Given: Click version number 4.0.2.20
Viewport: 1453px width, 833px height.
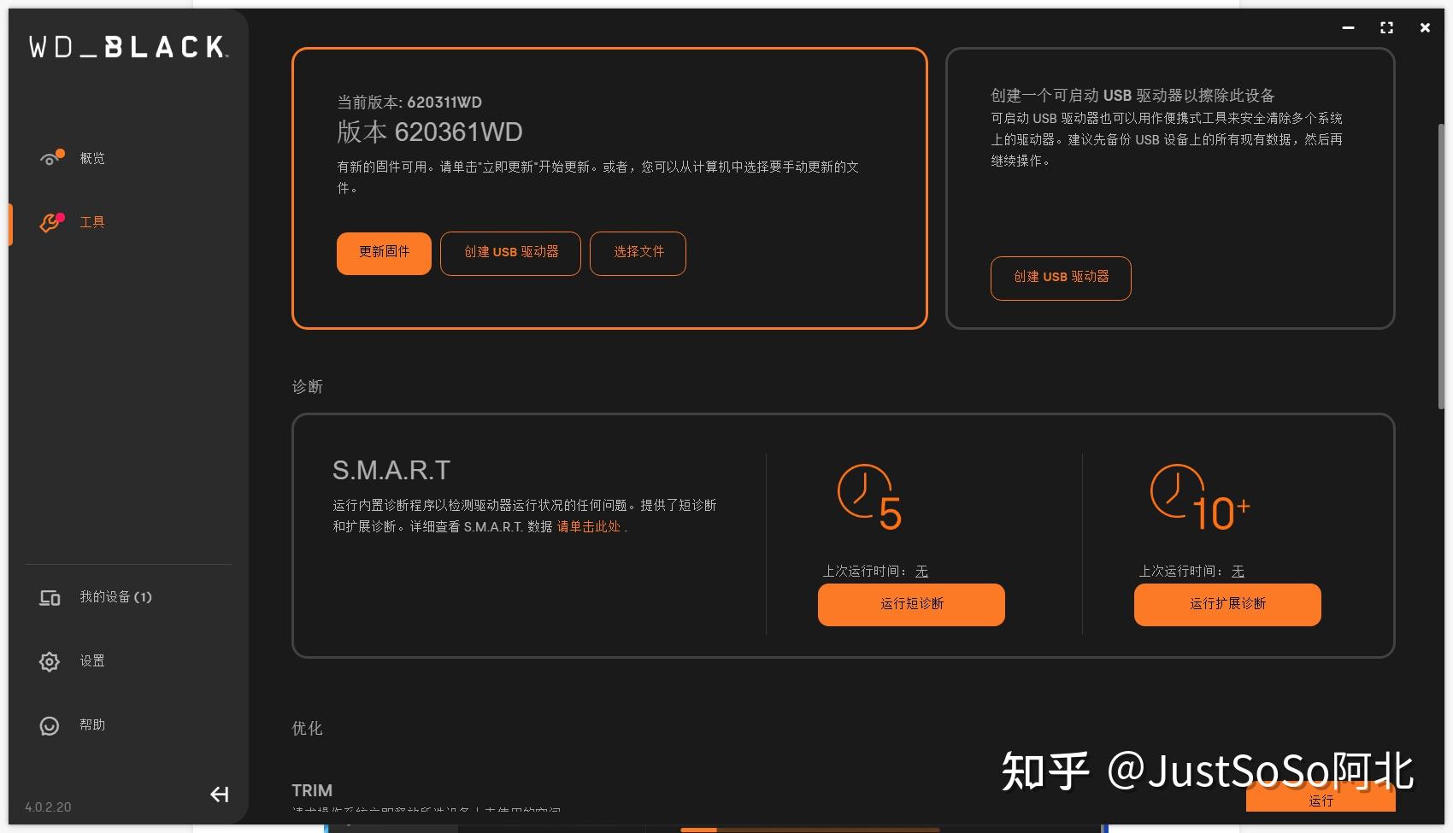Looking at the screenshot, I should coord(48,807).
